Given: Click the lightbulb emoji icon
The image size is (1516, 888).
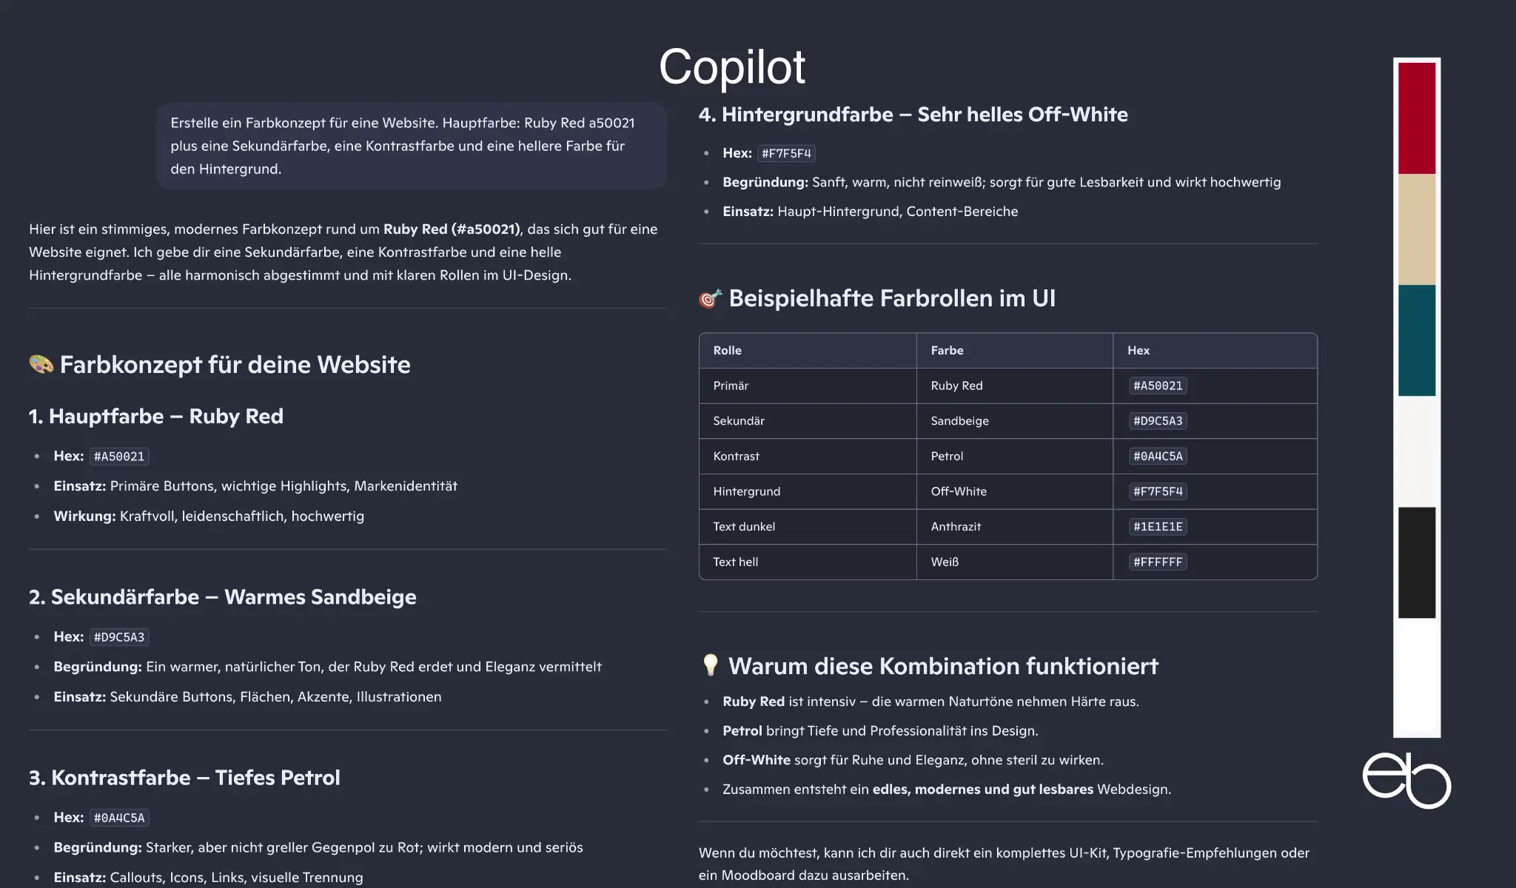Looking at the screenshot, I should 710,665.
